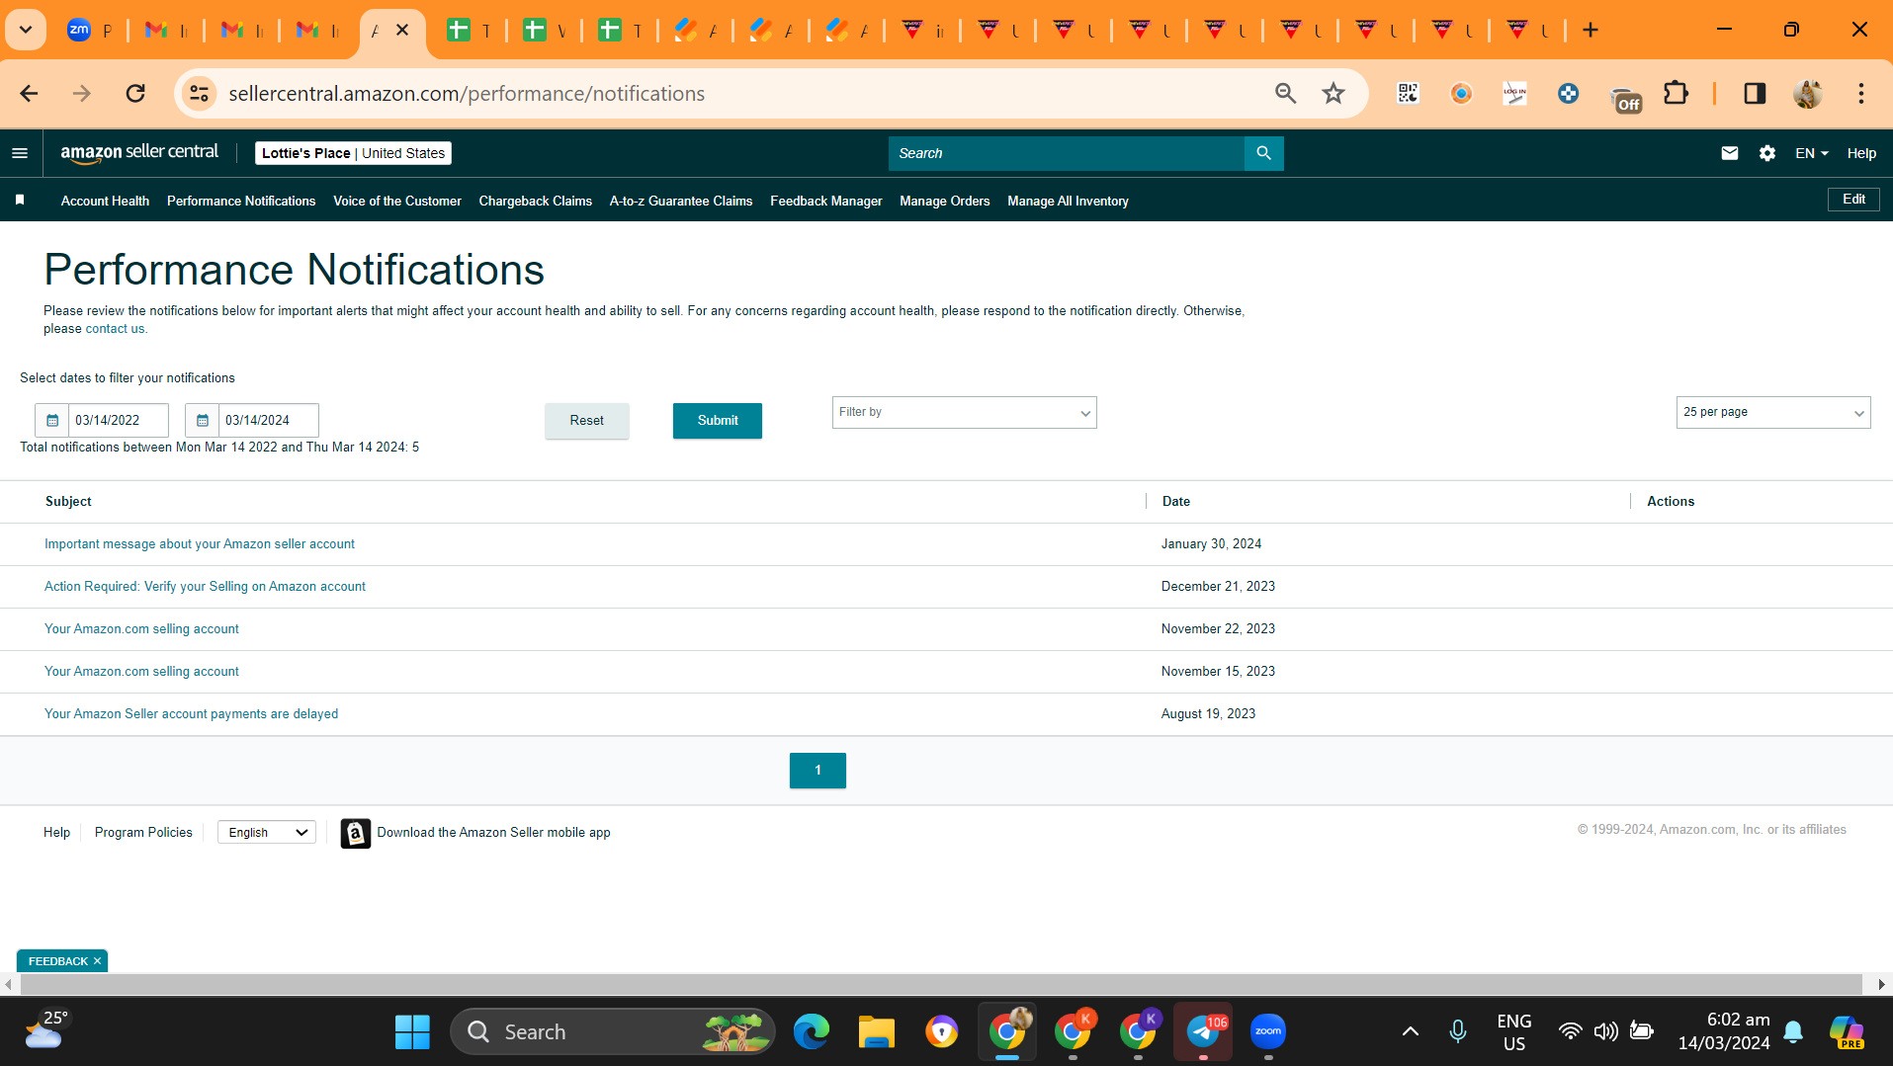This screenshot has height=1066, width=1893.
Task: Open Feedback Manager
Action: click(826, 201)
